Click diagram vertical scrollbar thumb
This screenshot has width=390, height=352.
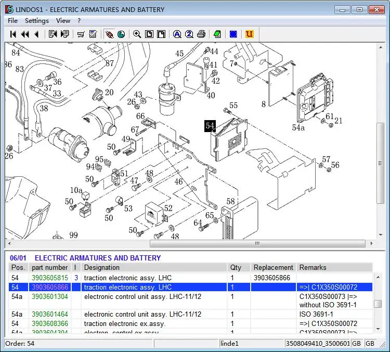point(381,163)
